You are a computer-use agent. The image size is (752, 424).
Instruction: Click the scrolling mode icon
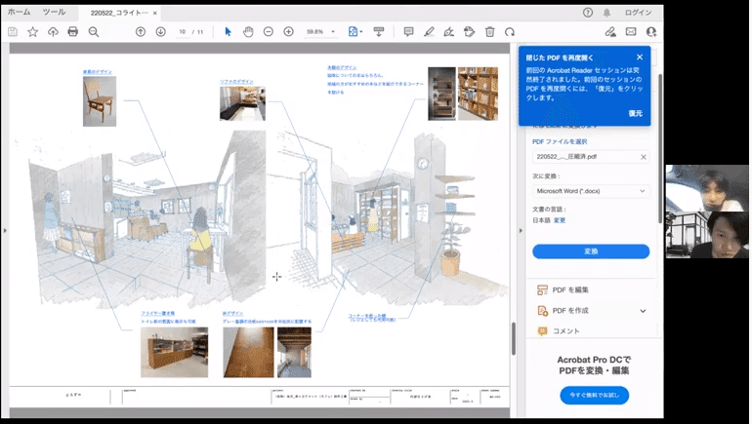pyautogui.click(x=379, y=32)
